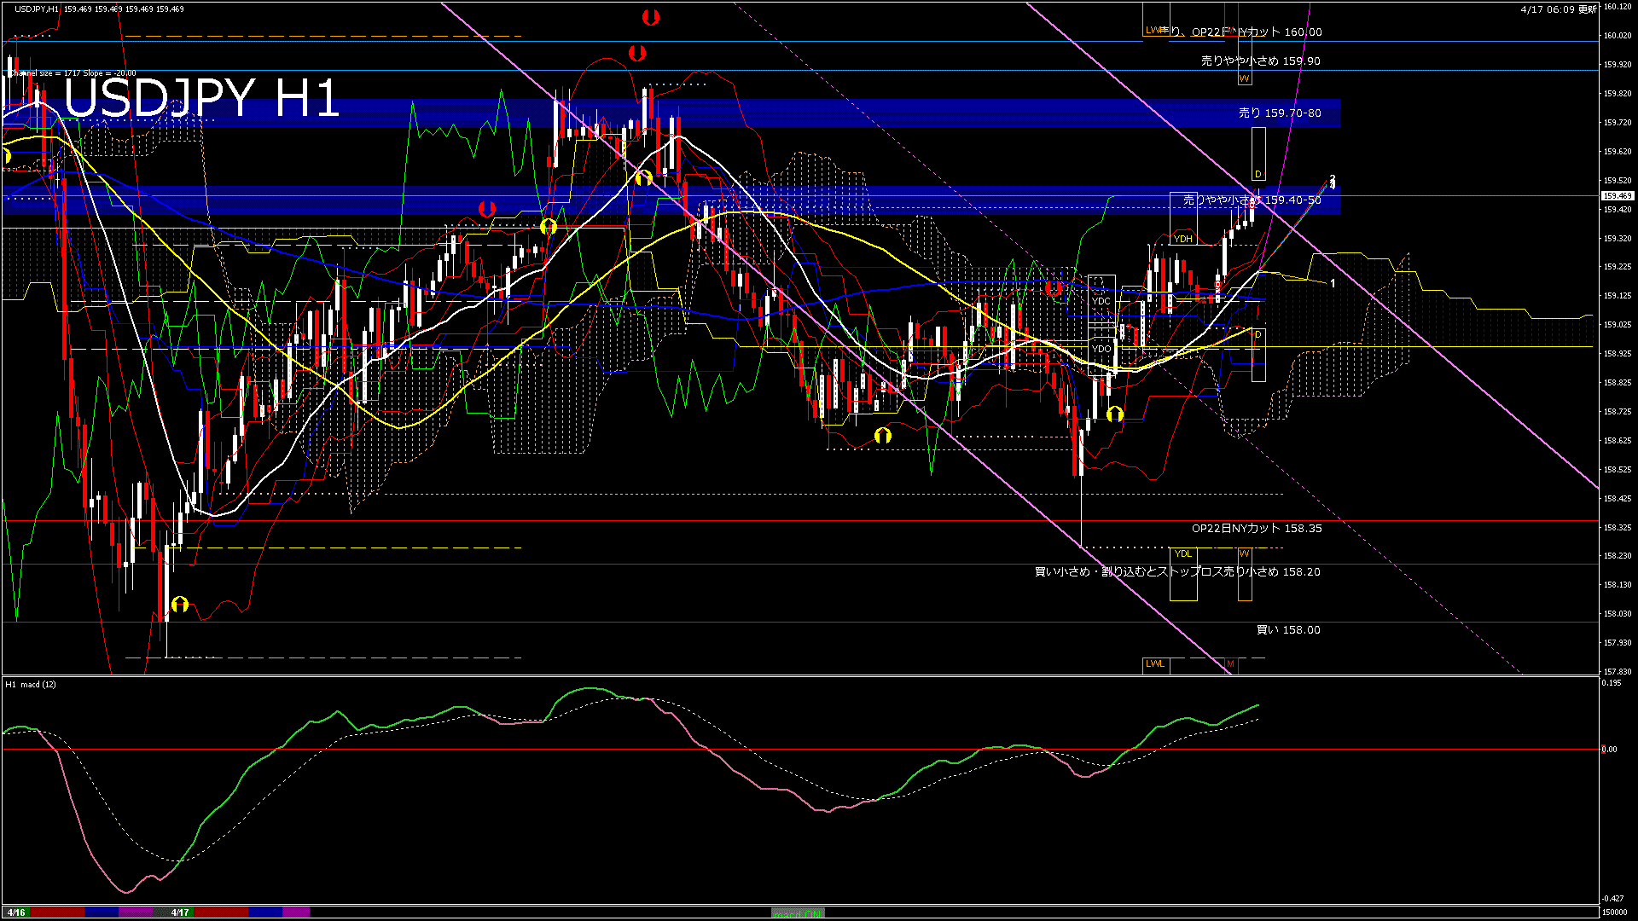
Task: Click the YDC level label box
Action: (x=1101, y=301)
